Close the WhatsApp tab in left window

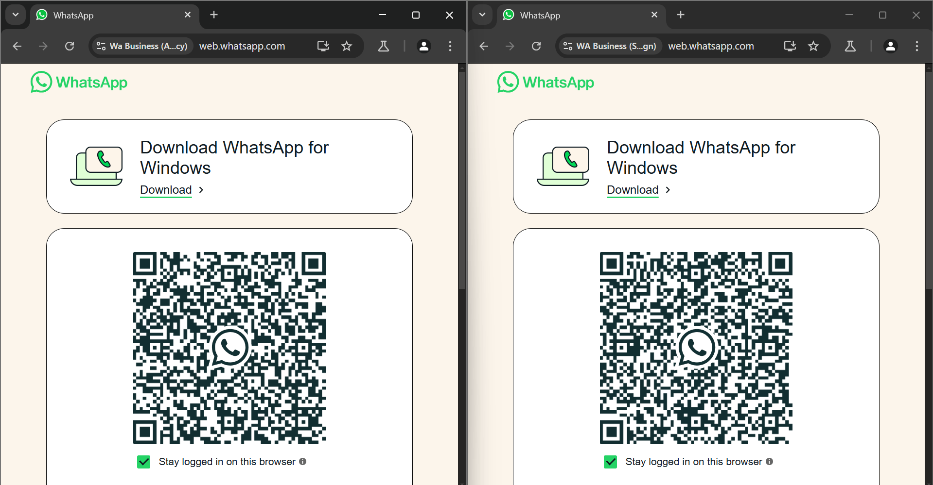[188, 15]
